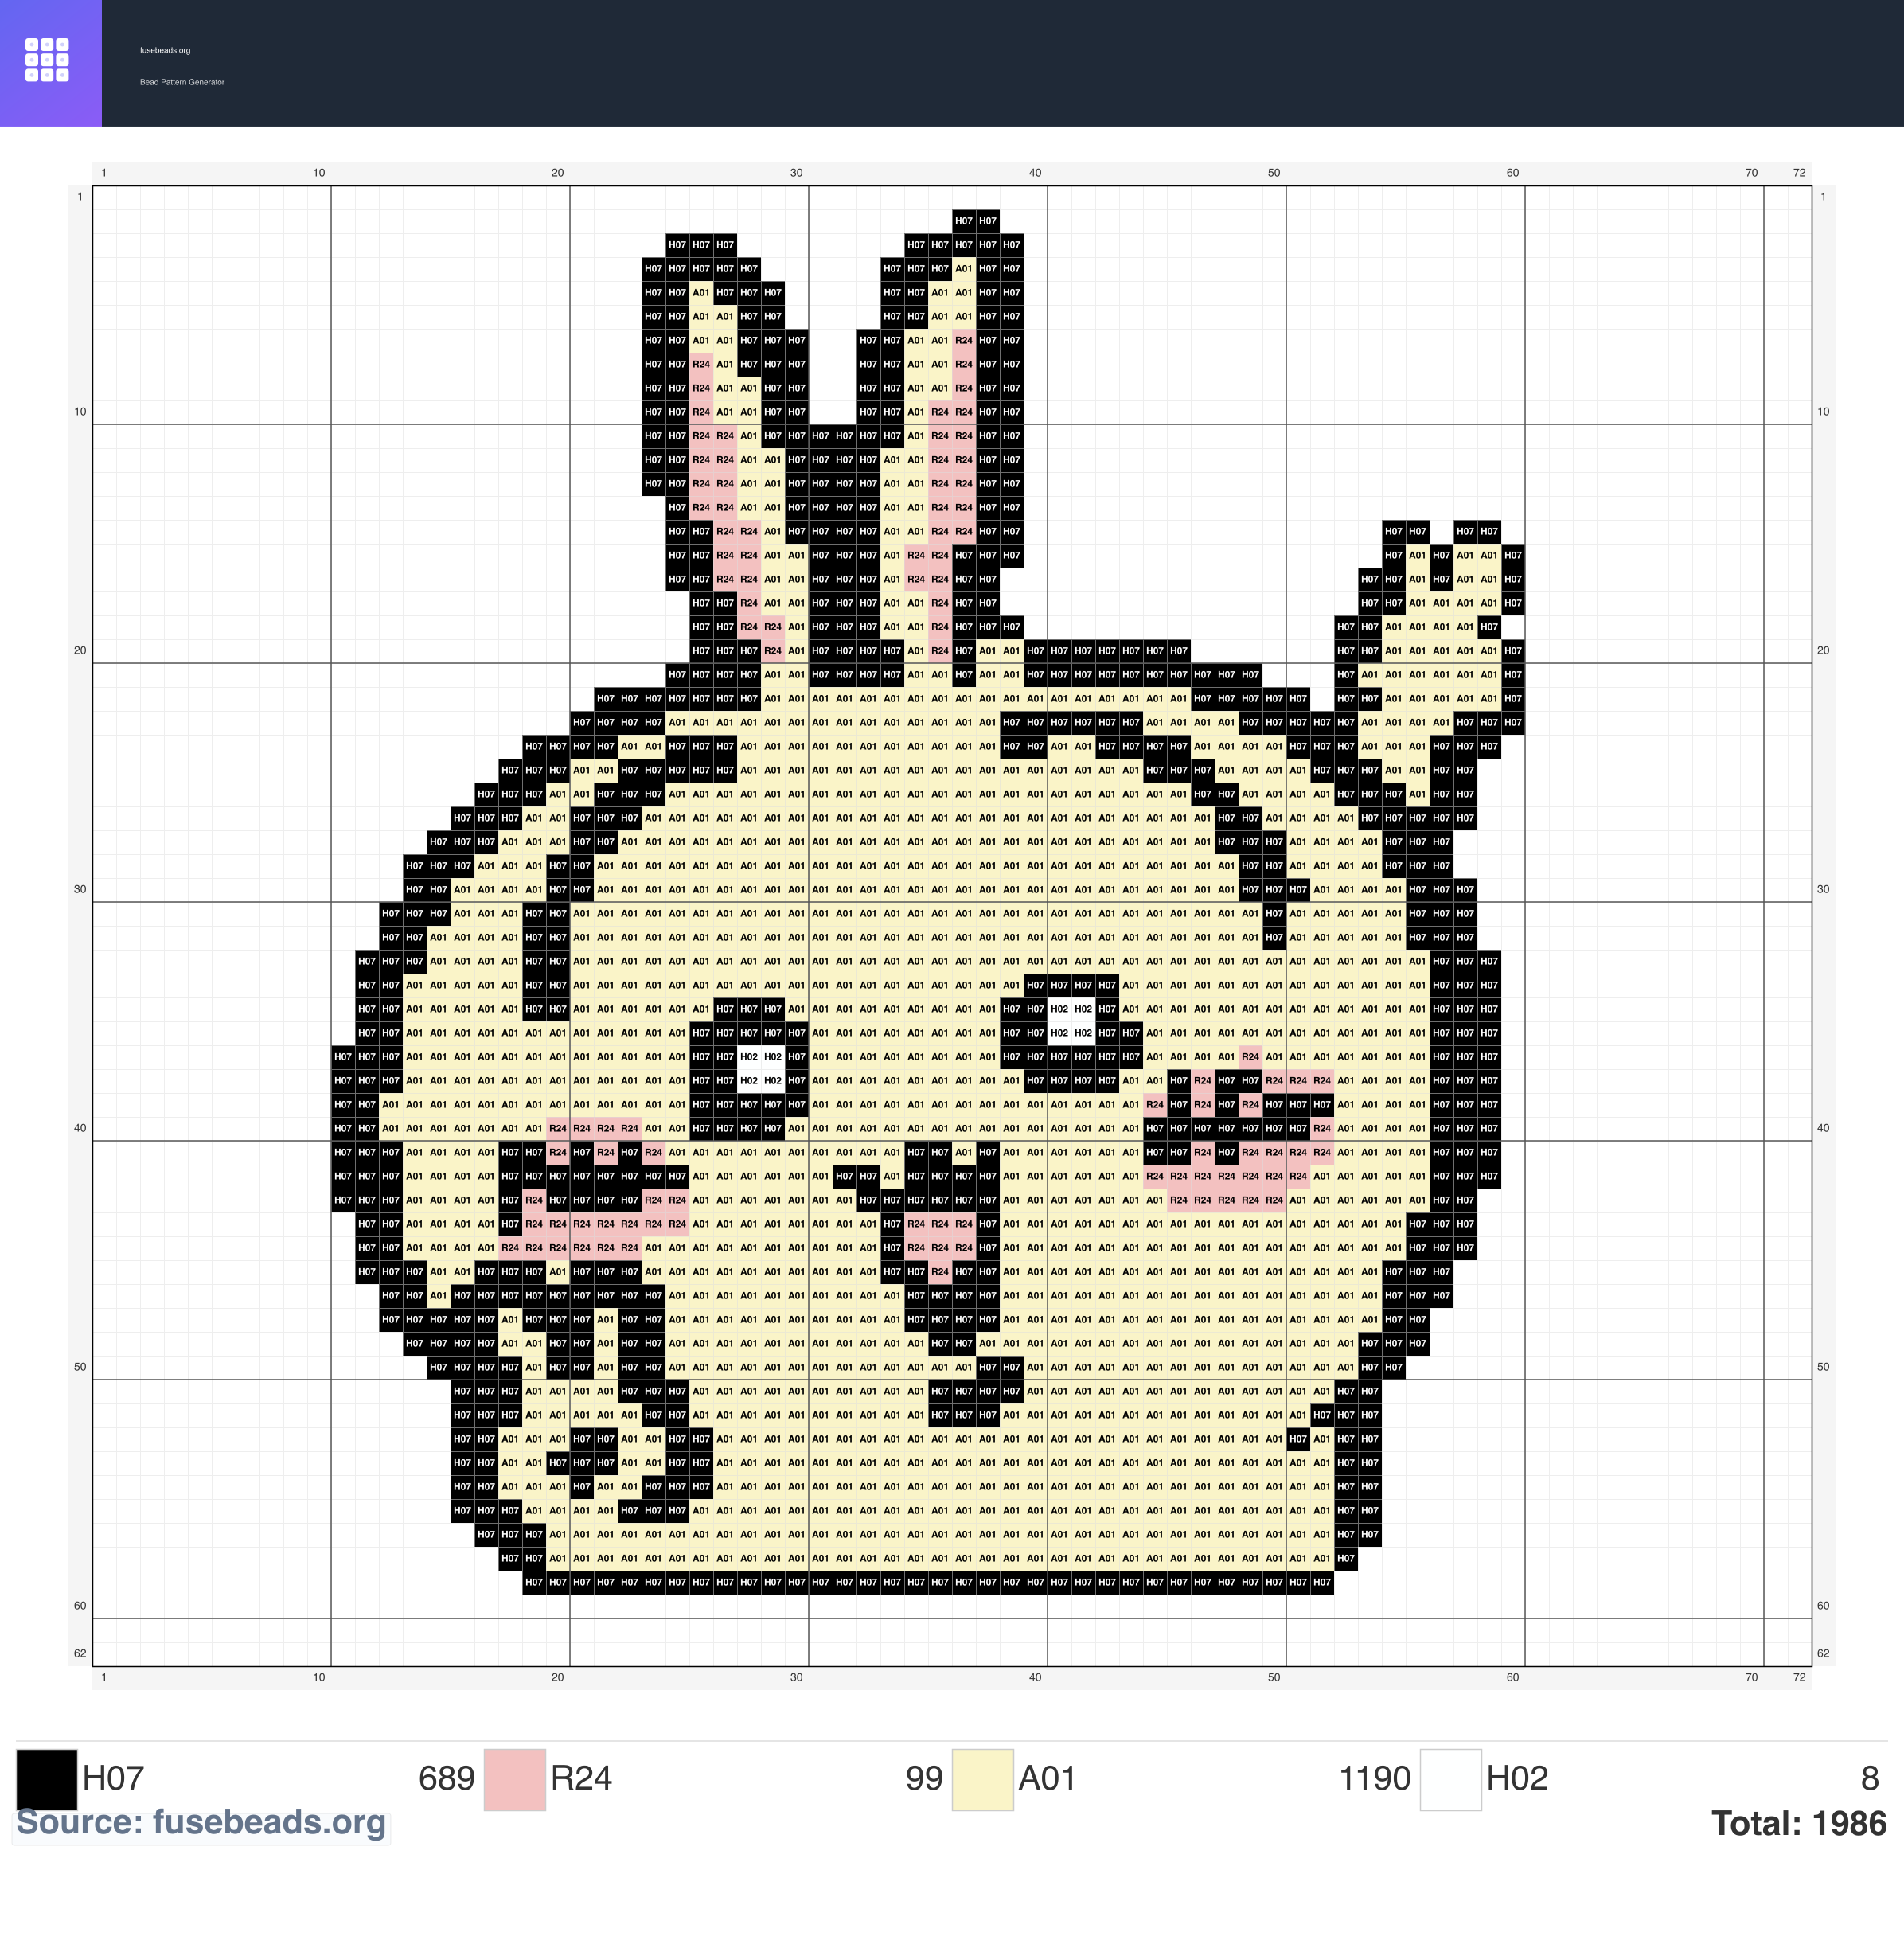
Task: Click the Total: 1986 text
Action: point(1799,1823)
